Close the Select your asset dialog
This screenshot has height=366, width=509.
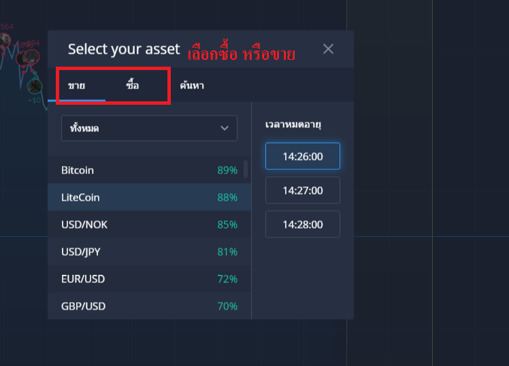pos(328,49)
